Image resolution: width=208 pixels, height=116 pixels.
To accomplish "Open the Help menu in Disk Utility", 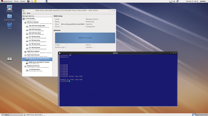I will (28, 13).
